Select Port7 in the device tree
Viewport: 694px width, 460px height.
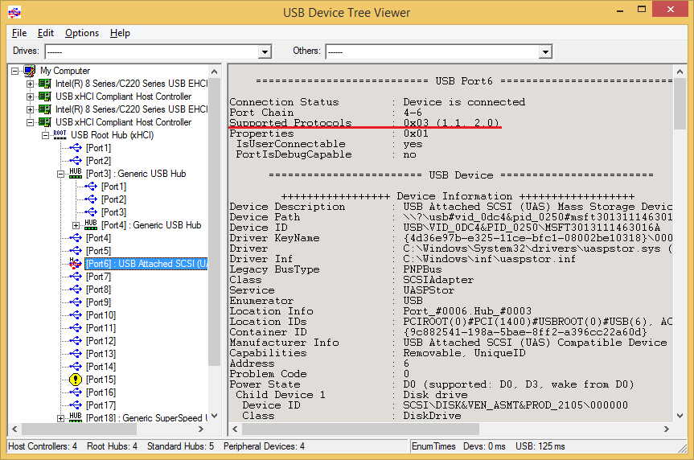[x=98, y=277]
